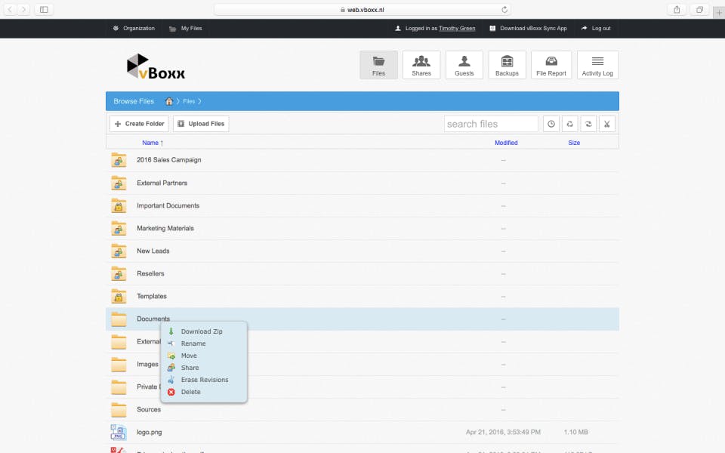Screen dimensions: 725x453
Task: Open the Marketing Materials folder name
Action: coord(165,228)
